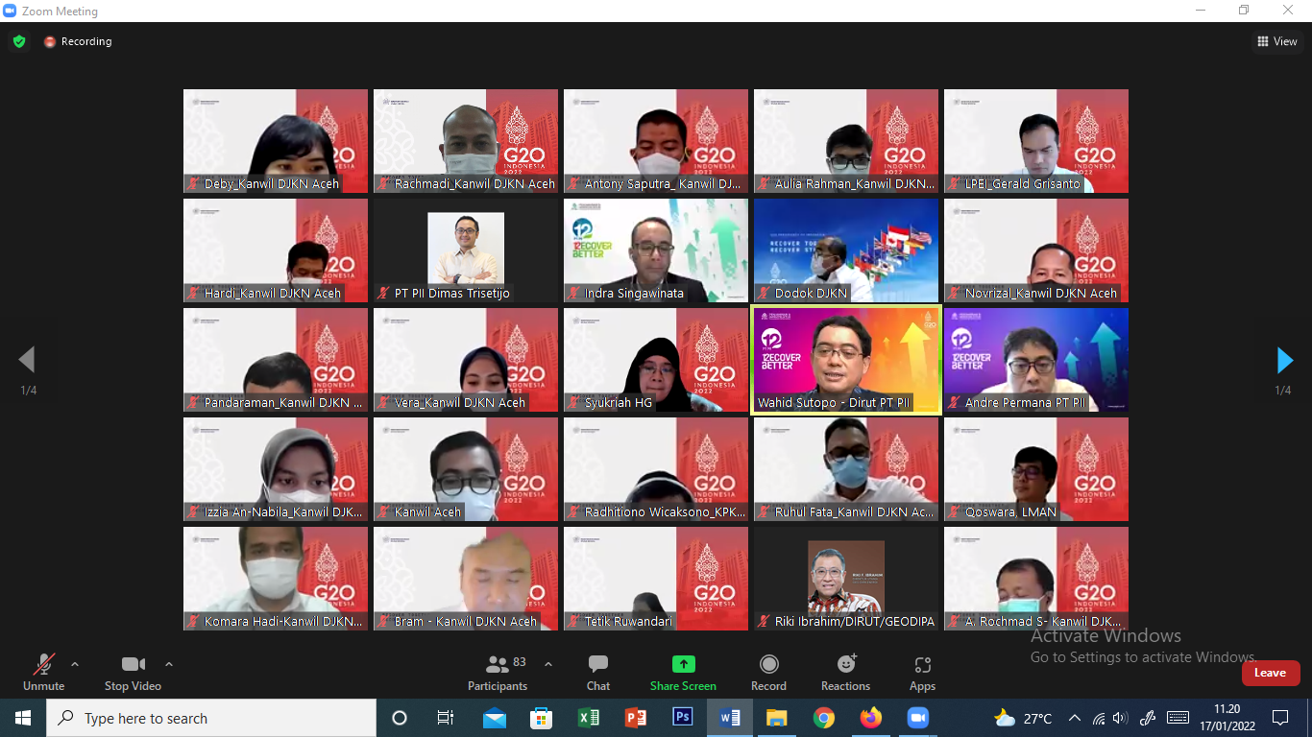Expand audio options arrow beside Unmute

[x=75, y=664]
